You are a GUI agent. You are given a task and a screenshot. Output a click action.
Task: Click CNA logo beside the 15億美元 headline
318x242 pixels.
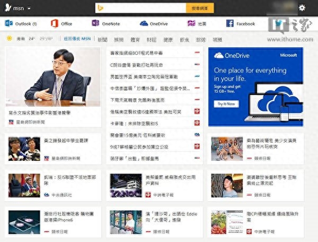(x=197, y=134)
